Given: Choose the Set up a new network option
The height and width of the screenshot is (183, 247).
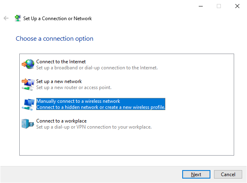Looking at the screenshot, I should tap(59, 81).
